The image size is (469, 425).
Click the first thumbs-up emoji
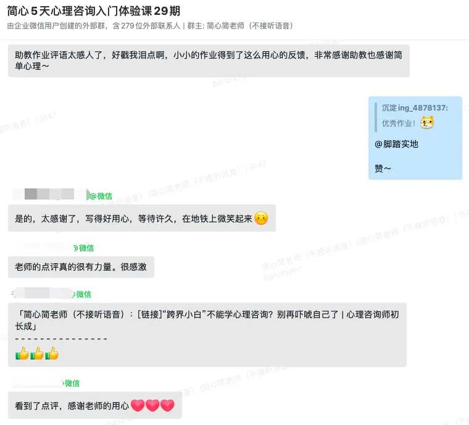point(22,353)
